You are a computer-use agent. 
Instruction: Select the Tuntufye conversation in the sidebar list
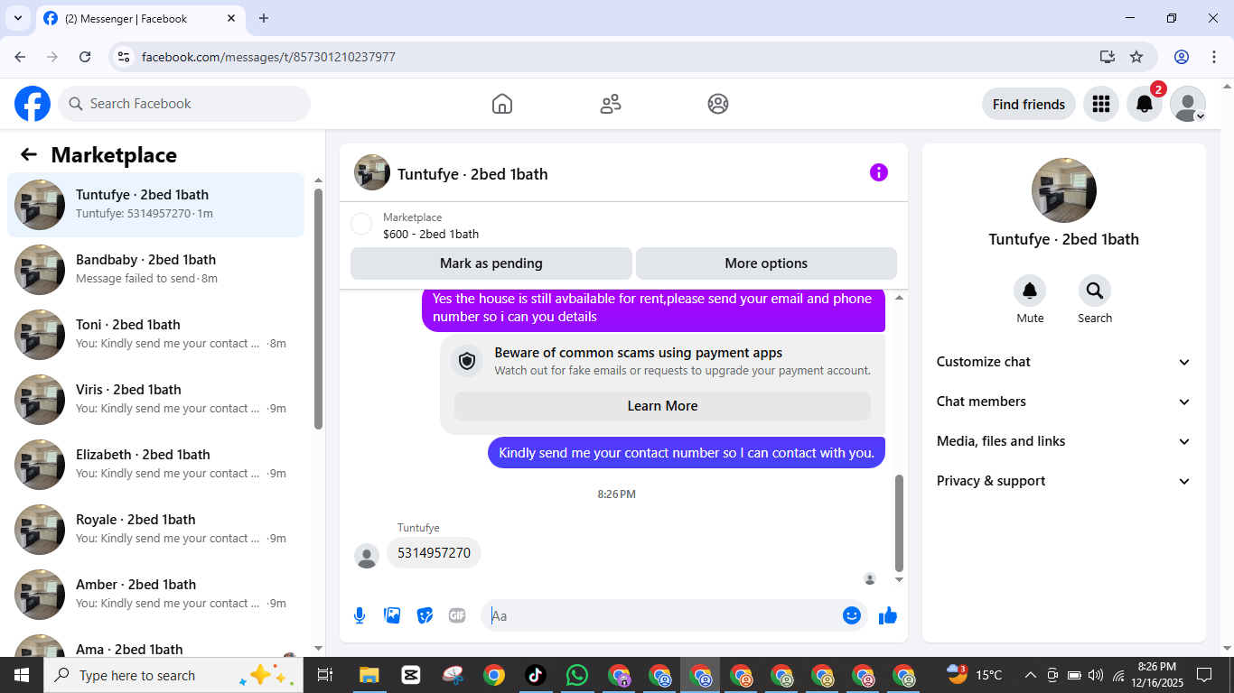tap(156, 205)
